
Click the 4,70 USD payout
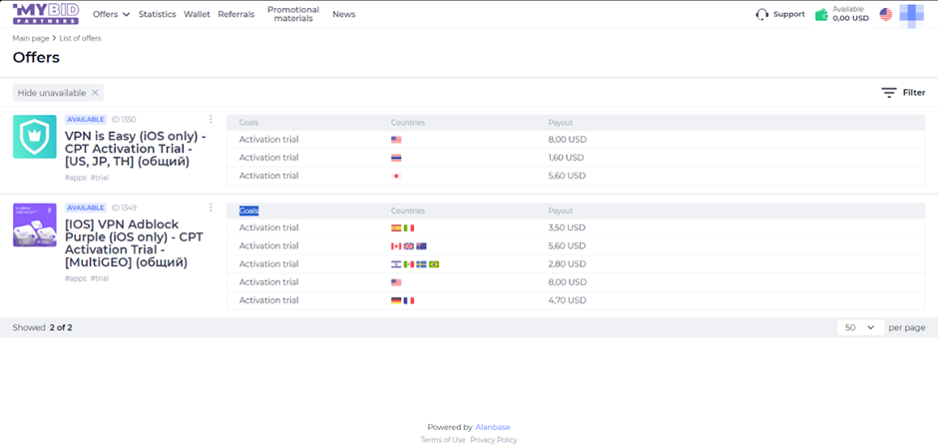(567, 300)
